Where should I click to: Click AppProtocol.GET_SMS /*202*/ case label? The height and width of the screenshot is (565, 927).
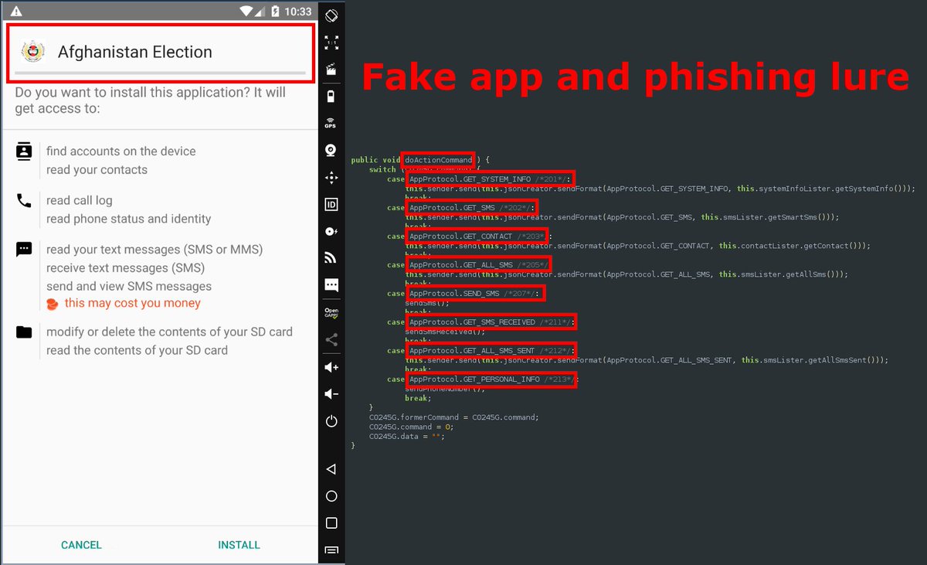click(471, 208)
